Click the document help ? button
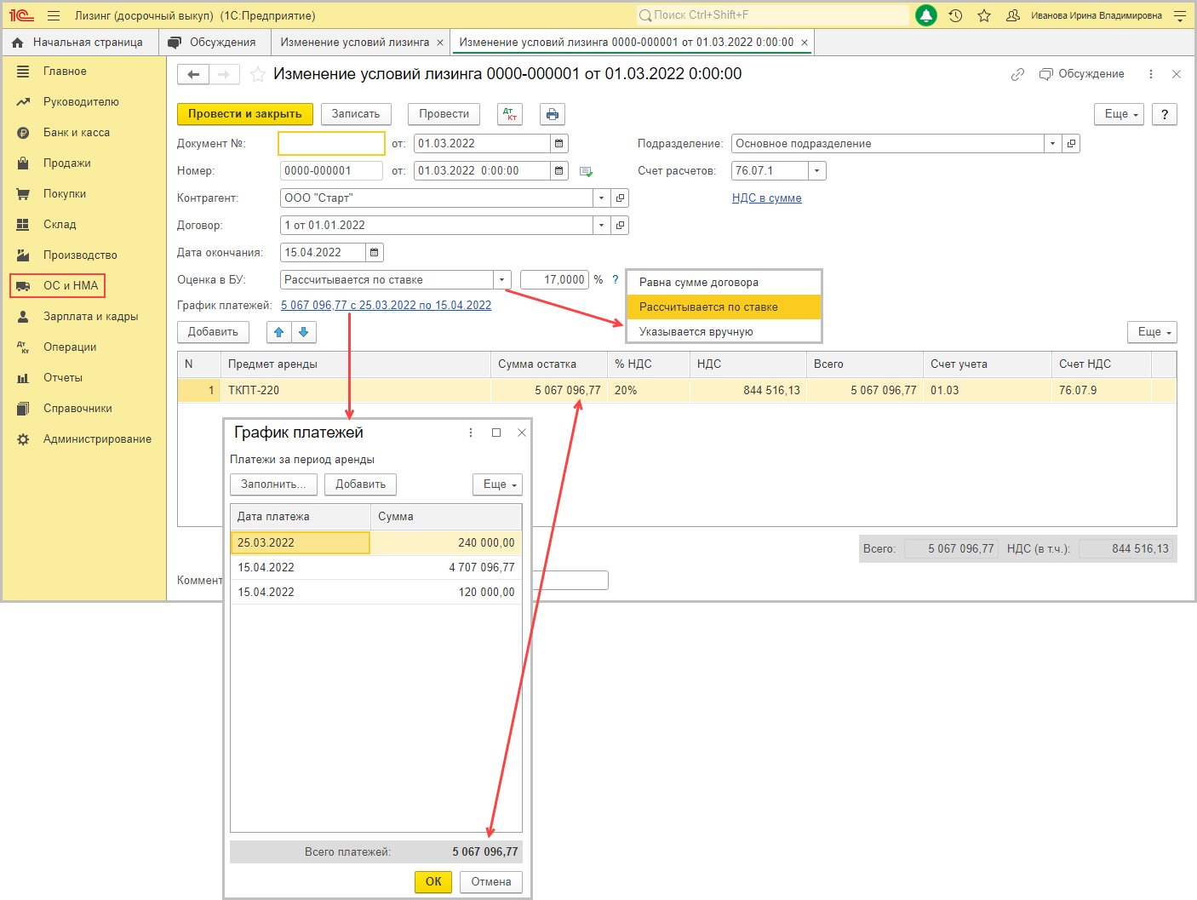1197x900 pixels. [x=1165, y=114]
